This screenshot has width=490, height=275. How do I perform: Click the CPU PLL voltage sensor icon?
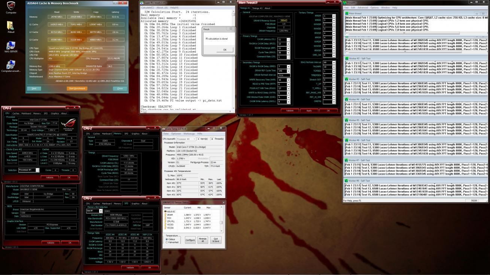click(x=165, y=221)
